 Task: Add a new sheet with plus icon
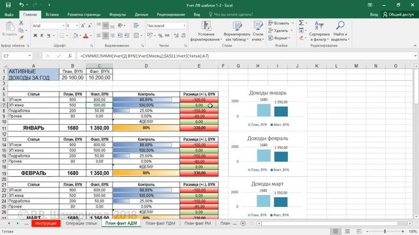pyautogui.click(x=243, y=223)
